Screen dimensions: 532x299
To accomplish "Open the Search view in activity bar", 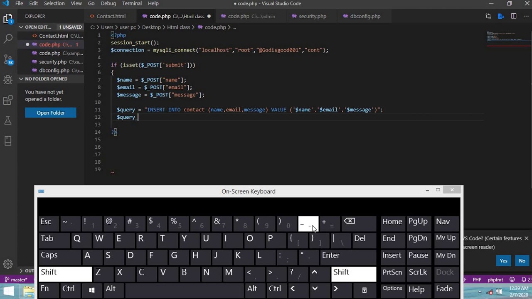I will point(8,39).
